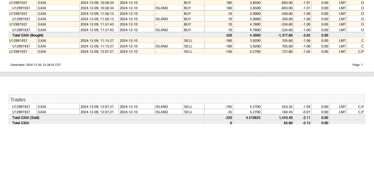Click bought total proceeds -1,377.60
The image size is (374, 192).
[285, 35]
